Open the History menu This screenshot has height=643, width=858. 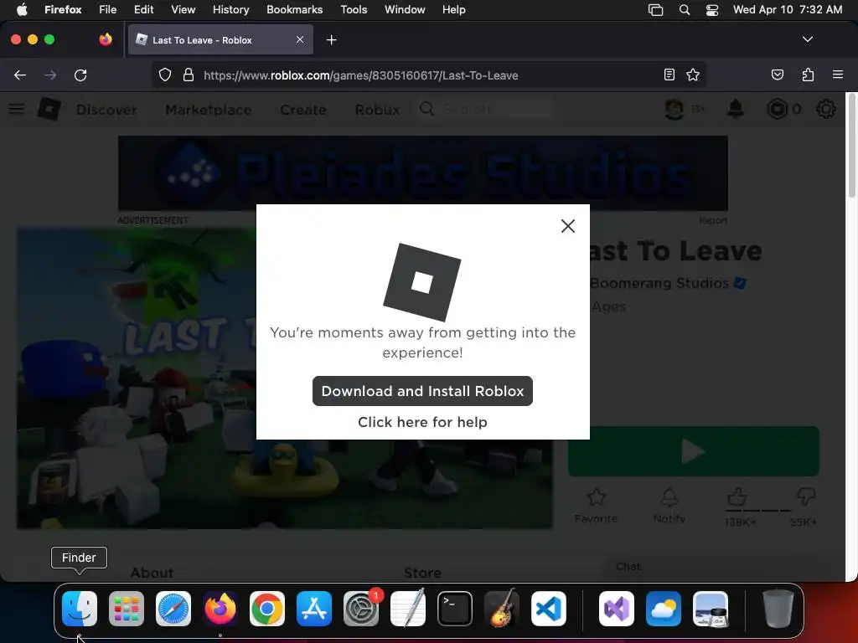coord(230,10)
